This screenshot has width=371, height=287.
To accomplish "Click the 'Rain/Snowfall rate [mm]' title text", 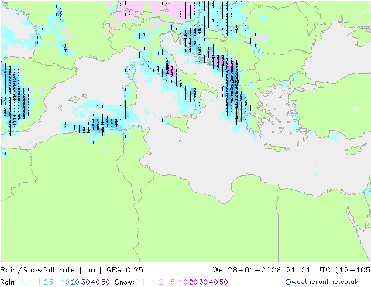I will click(x=51, y=270).
